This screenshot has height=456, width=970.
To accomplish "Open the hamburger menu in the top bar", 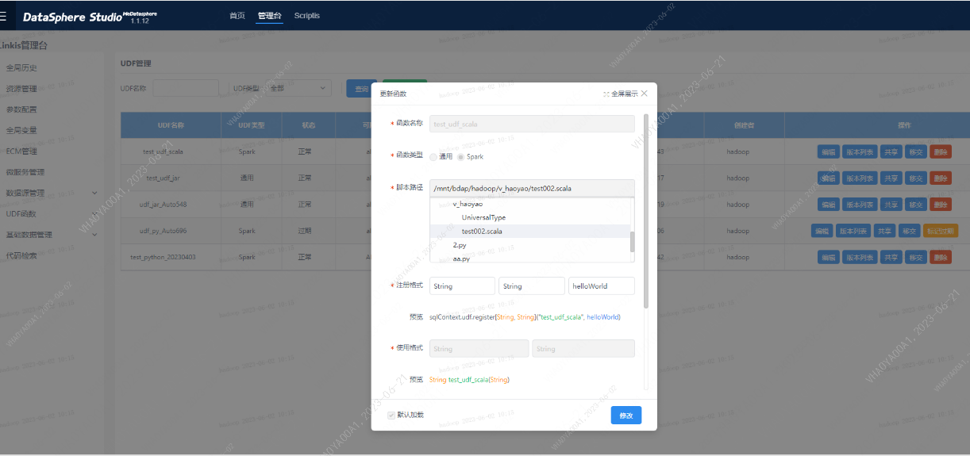I will (3, 15).
